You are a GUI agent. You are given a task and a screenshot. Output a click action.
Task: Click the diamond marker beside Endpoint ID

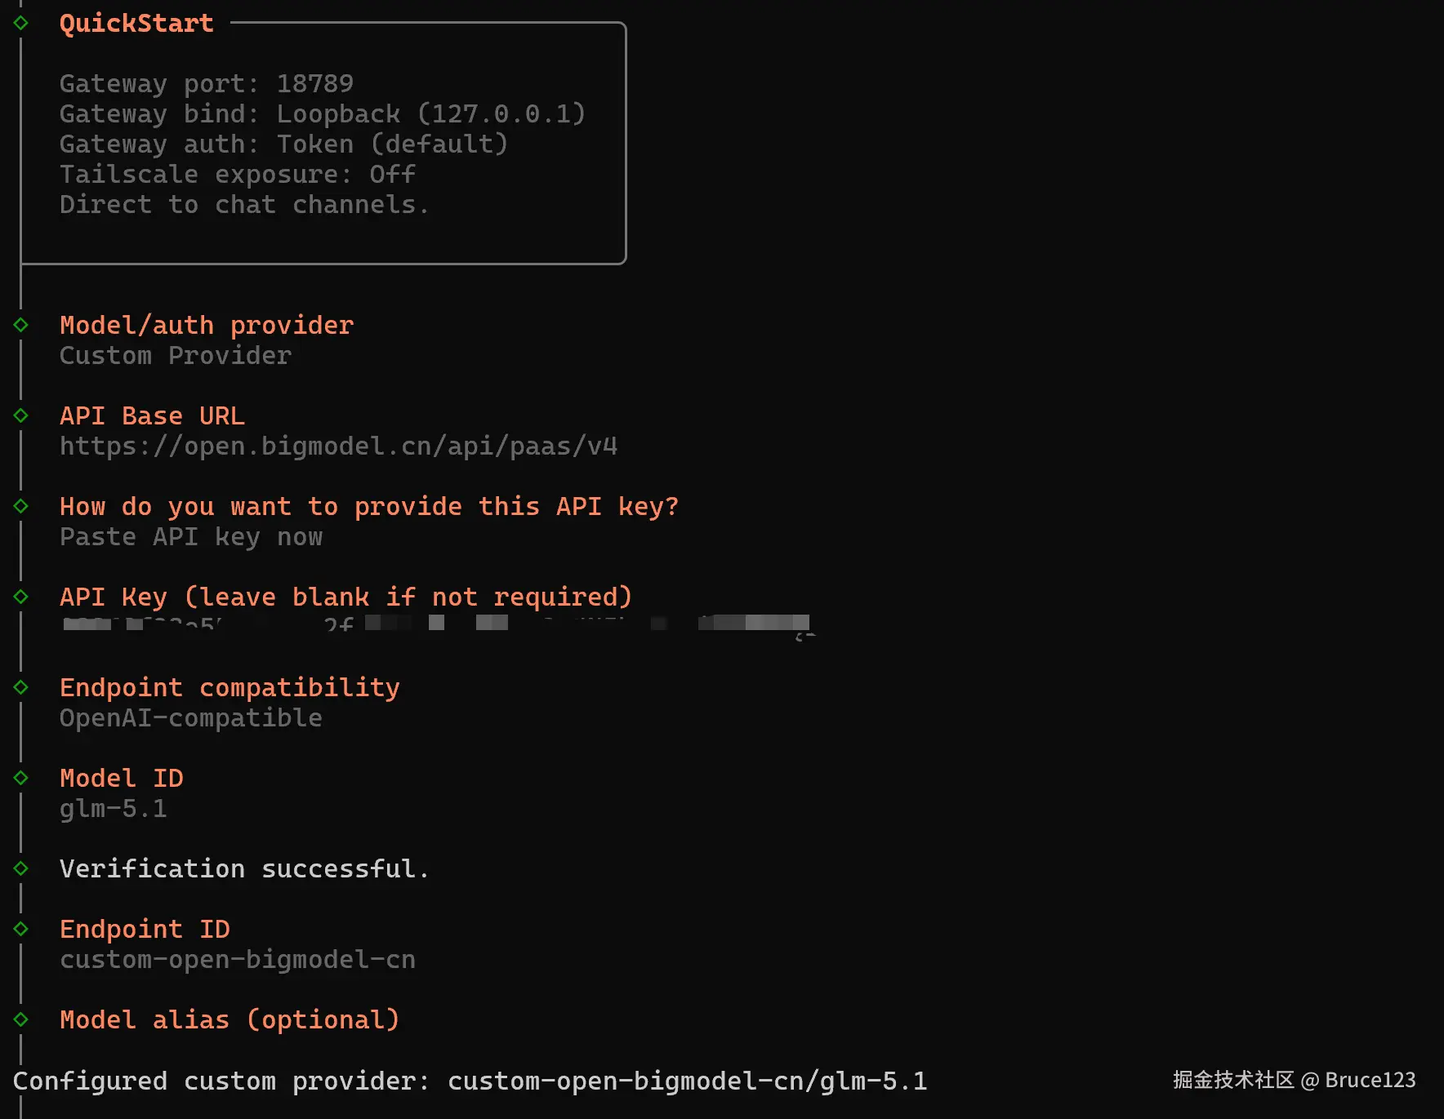coord(21,929)
